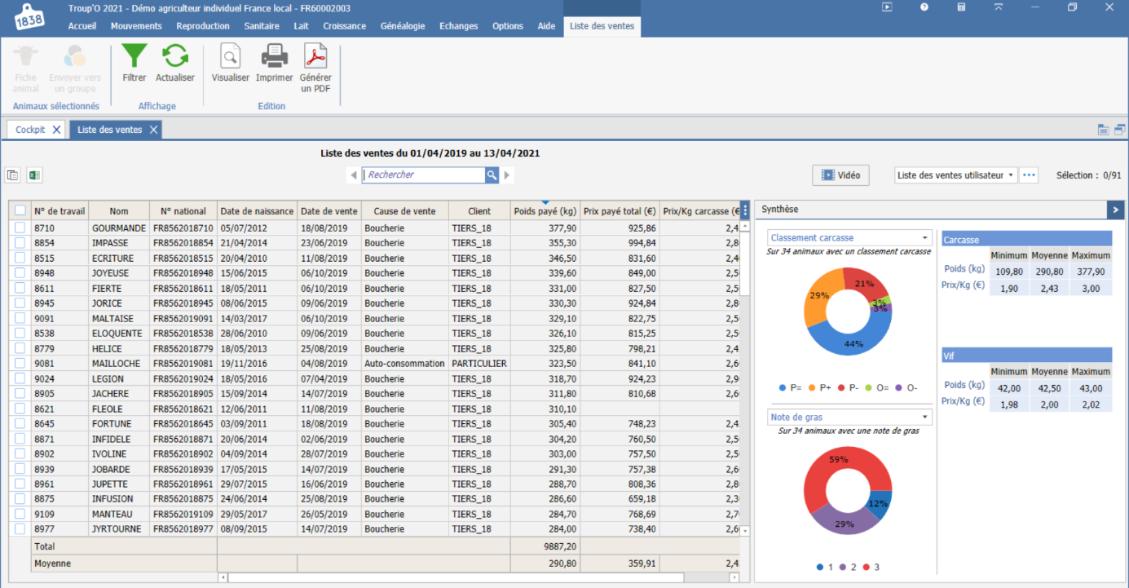
Task: Close the Cockpit tab
Action: [56, 130]
